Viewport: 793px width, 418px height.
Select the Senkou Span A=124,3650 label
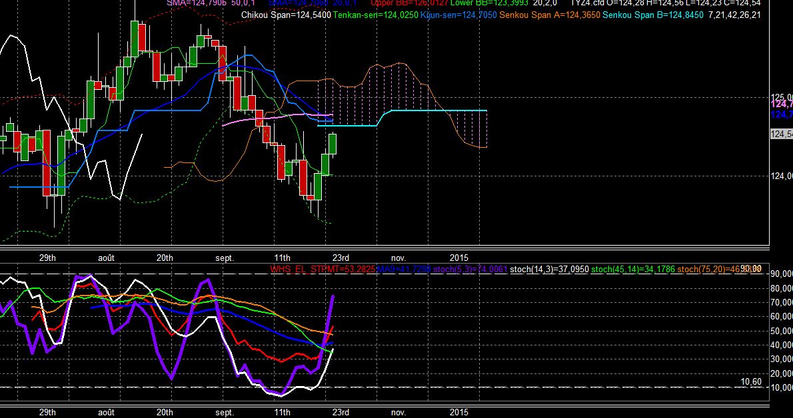[550, 15]
